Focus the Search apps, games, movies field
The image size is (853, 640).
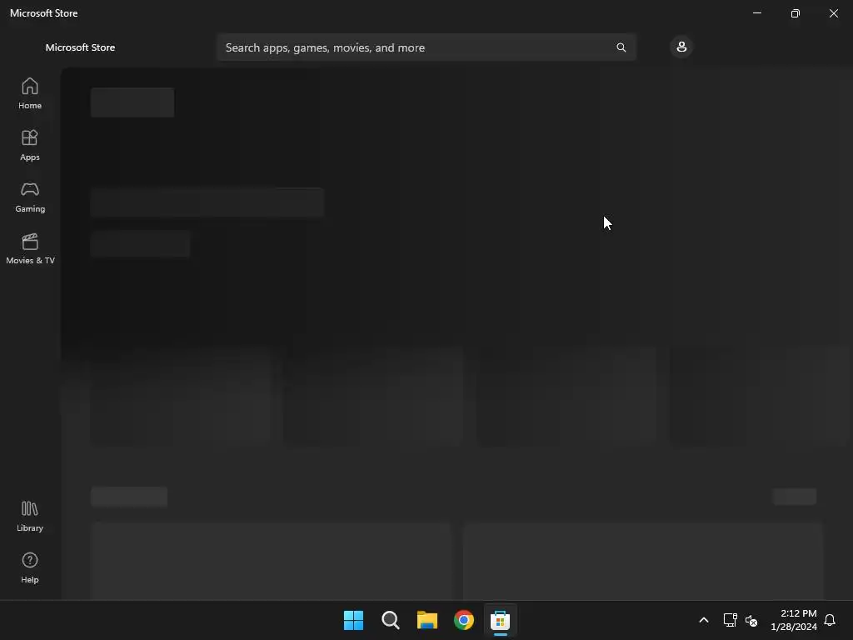tap(426, 47)
